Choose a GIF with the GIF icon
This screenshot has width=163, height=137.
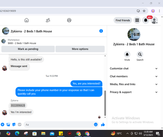pyautogui.click(x=20, y=125)
